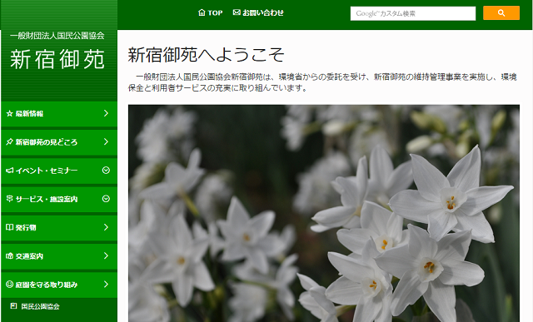Click the 新宿御苑 site logo title

pyautogui.click(x=57, y=59)
